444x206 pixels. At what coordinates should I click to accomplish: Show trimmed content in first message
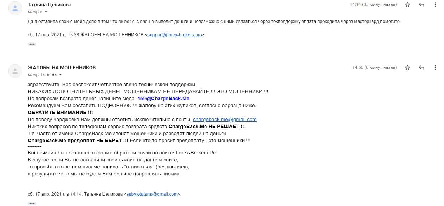click(x=32, y=44)
